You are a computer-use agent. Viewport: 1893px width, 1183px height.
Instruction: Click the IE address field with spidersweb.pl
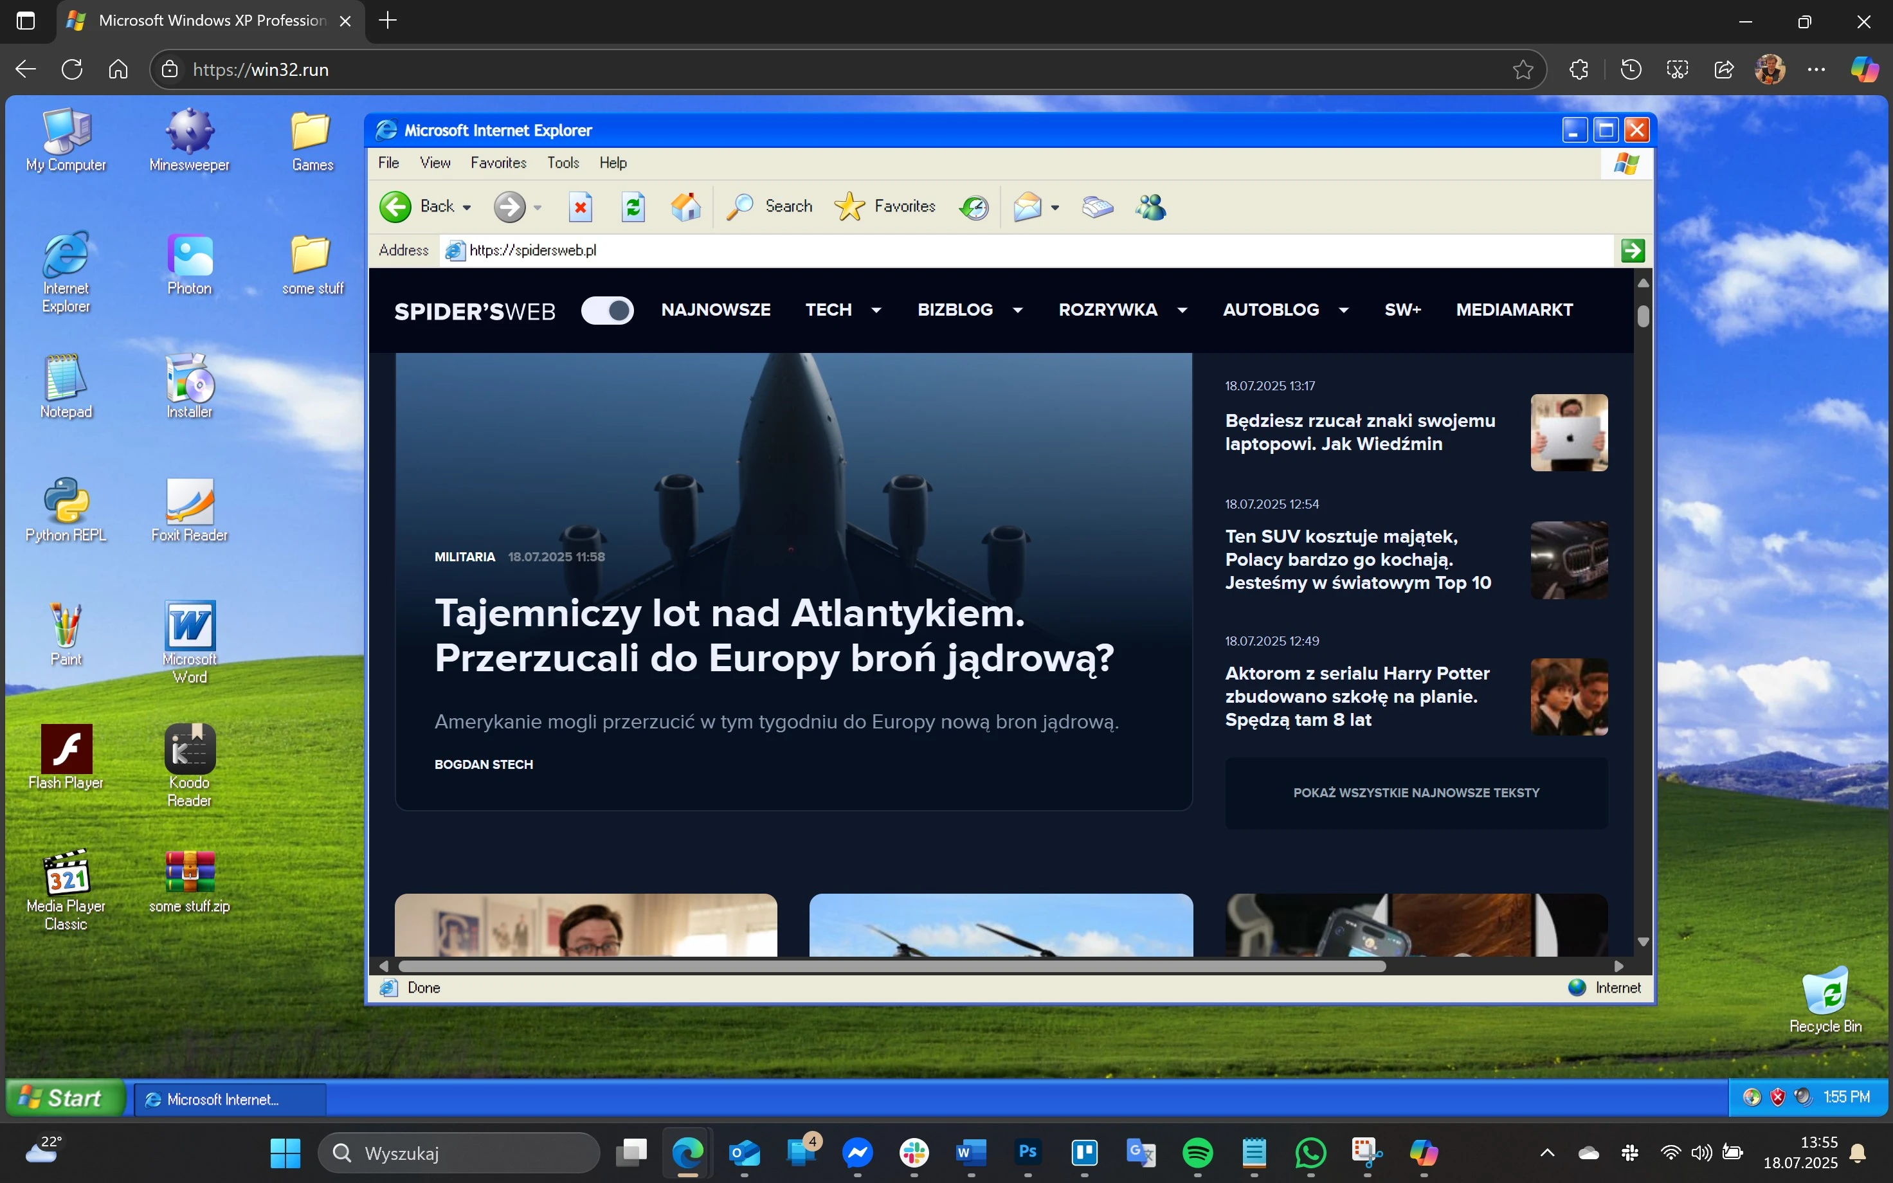click(x=1026, y=250)
